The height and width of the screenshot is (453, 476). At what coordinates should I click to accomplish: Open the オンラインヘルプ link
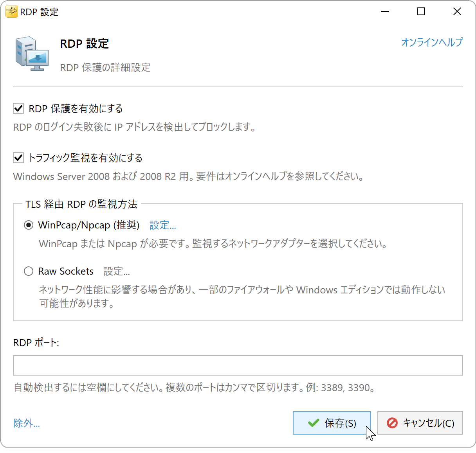[x=432, y=42]
